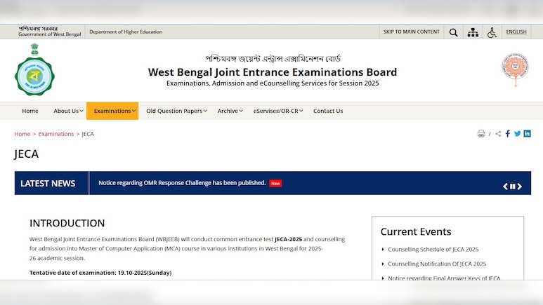Click the West Bengal government emblem logo

point(34,70)
